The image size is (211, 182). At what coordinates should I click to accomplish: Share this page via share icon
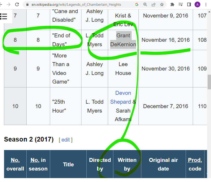click(x=154, y=4)
